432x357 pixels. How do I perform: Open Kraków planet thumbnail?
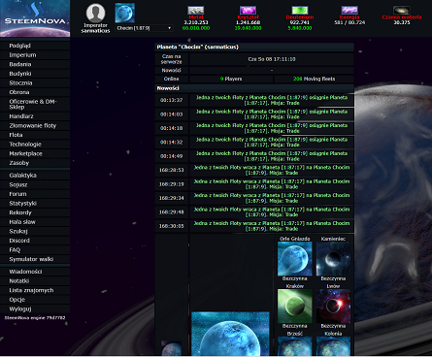[295, 306]
